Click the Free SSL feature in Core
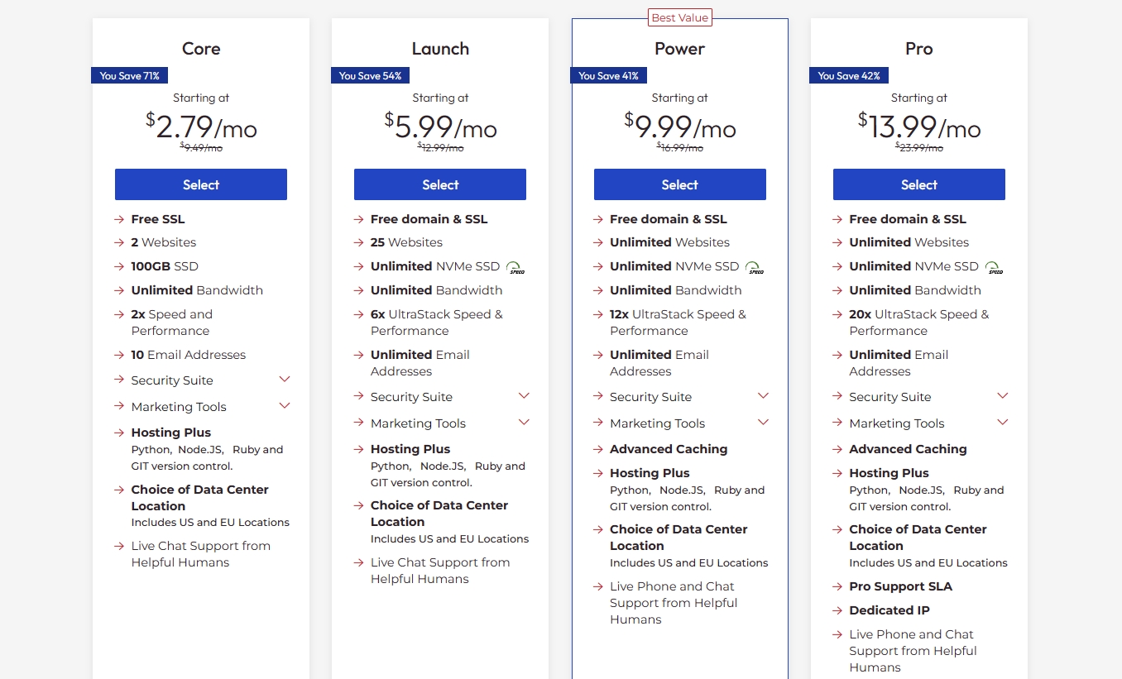 click(x=158, y=219)
